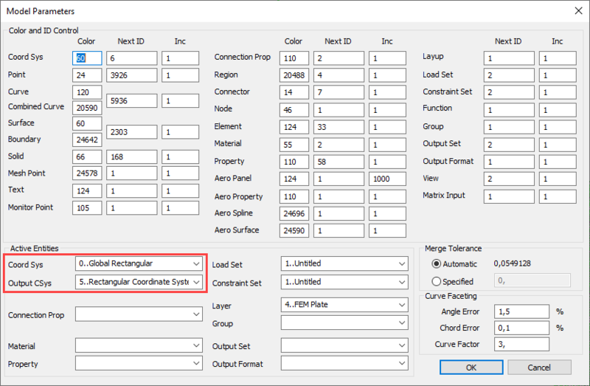Click the OK button

tap(471, 367)
